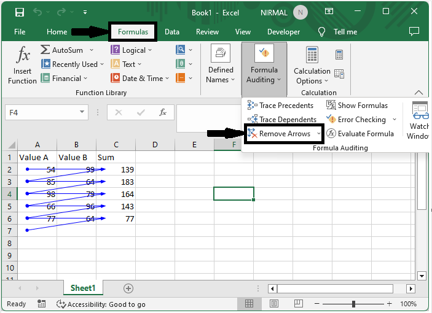Image resolution: width=432 pixels, height=313 pixels.
Task: Click the NIRMAL account avatar
Action: pos(300,12)
